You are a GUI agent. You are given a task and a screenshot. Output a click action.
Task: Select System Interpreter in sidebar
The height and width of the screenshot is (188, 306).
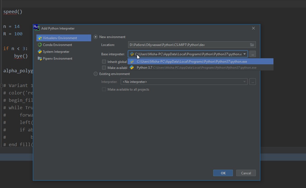point(63,51)
